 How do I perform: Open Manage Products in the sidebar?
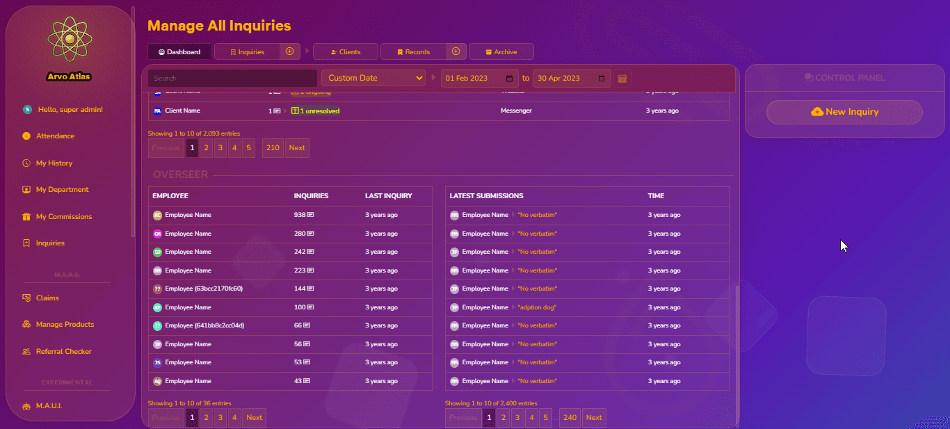tap(65, 325)
